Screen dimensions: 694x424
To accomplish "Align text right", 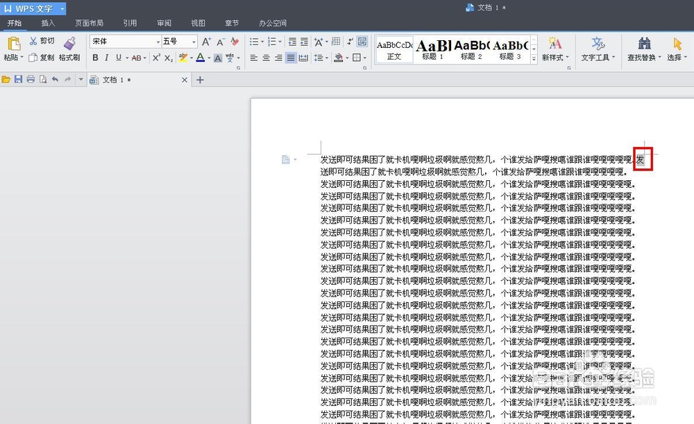I will (x=278, y=58).
